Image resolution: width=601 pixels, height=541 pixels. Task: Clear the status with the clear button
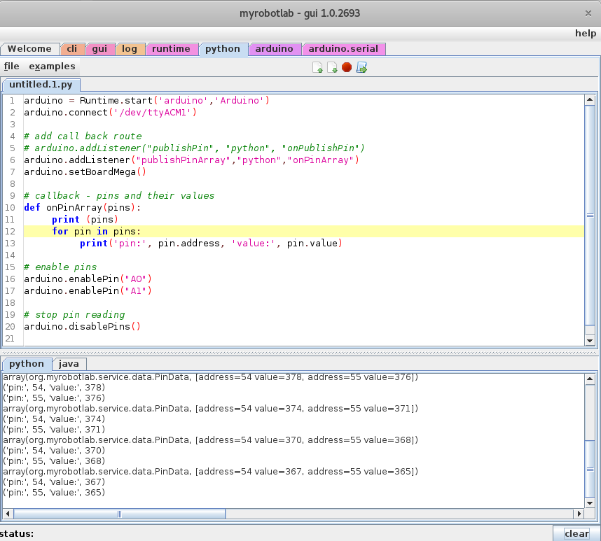coord(576,533)
